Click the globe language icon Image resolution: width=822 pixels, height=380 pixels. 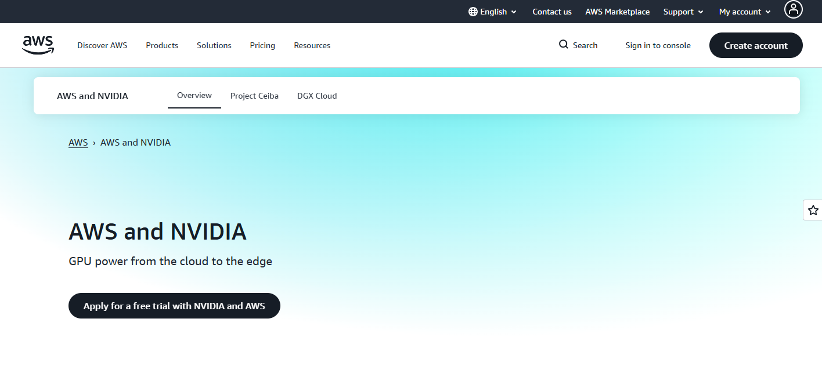point(473,12)
